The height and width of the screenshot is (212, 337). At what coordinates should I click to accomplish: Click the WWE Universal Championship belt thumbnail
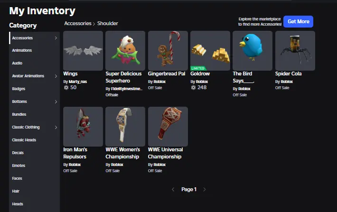click(x=168, y=127)
